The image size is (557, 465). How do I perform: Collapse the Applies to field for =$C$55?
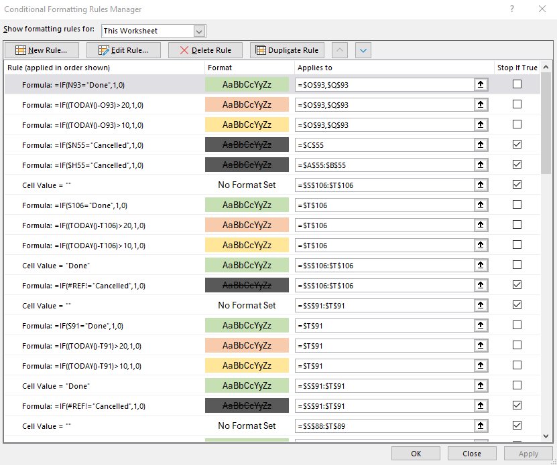(481, 145)
